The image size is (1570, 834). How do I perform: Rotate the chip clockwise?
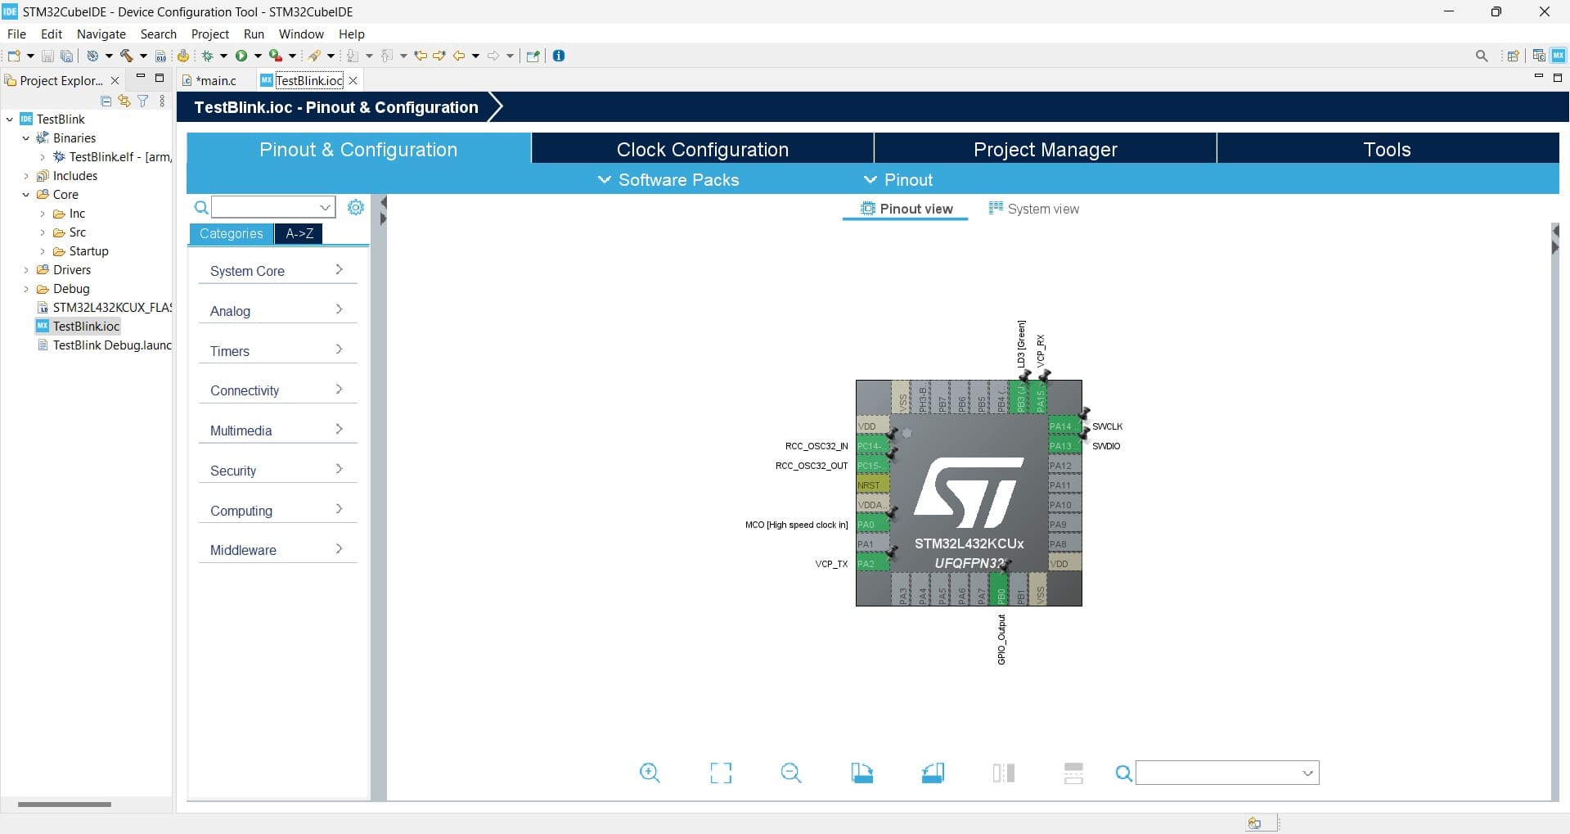pos(862,773)
